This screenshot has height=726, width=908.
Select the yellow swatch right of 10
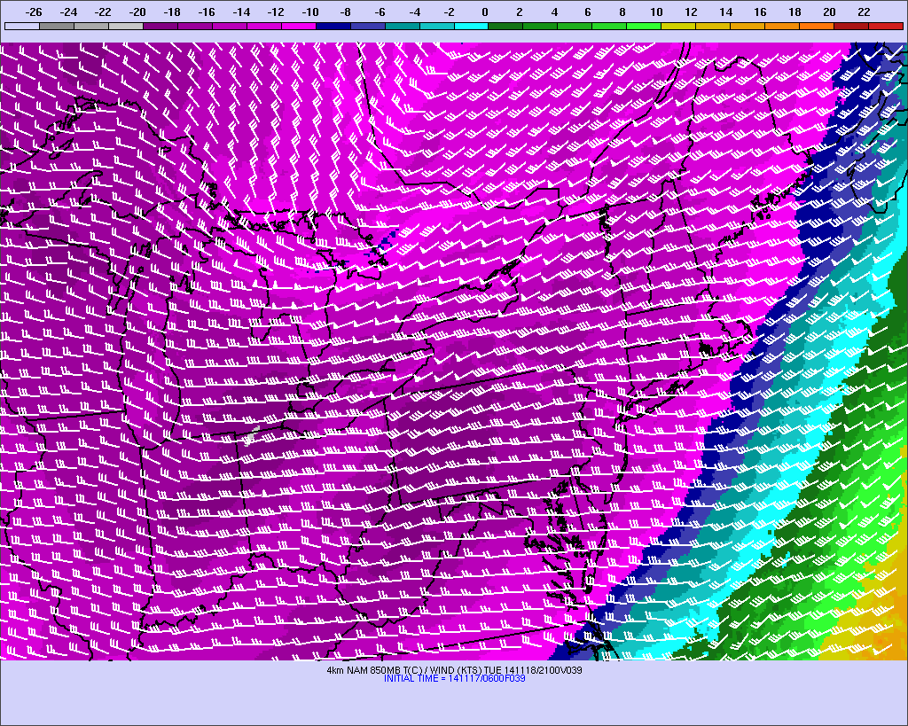point(678,27)
